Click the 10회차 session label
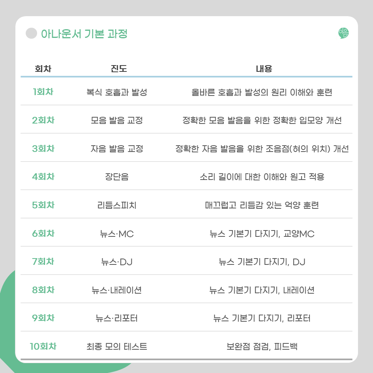373x373 pixels. (x=43, y=347)
